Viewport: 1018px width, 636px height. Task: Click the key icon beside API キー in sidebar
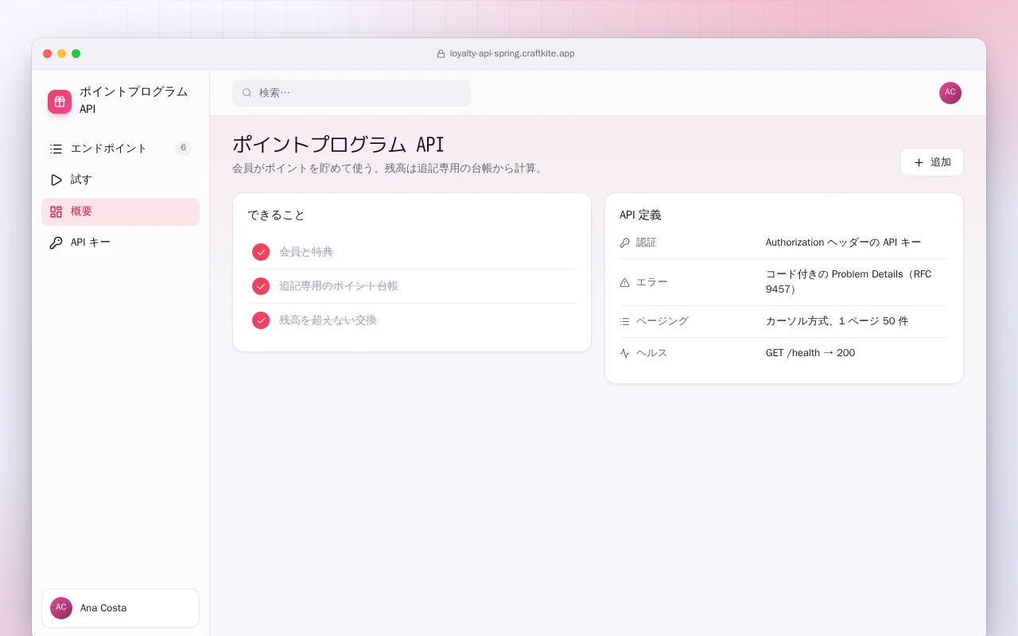[56, 242]
